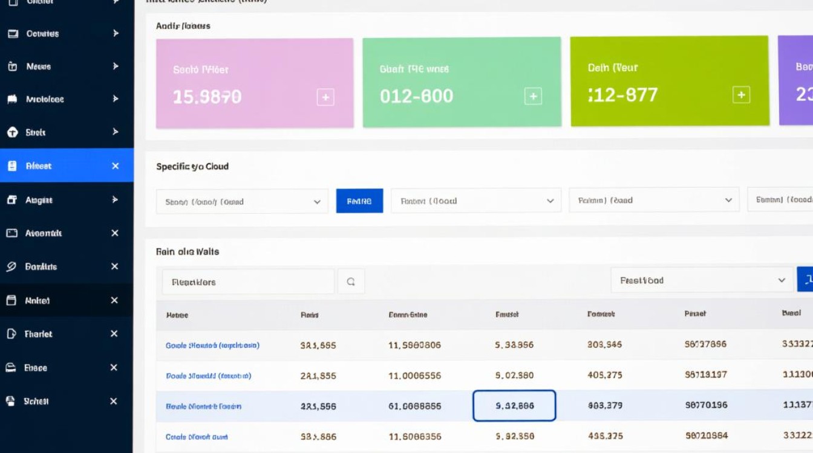Viewport: 813px width, 453px height.
Task: Click the magnifier icon beside the table search box
Action: (351, 281)
